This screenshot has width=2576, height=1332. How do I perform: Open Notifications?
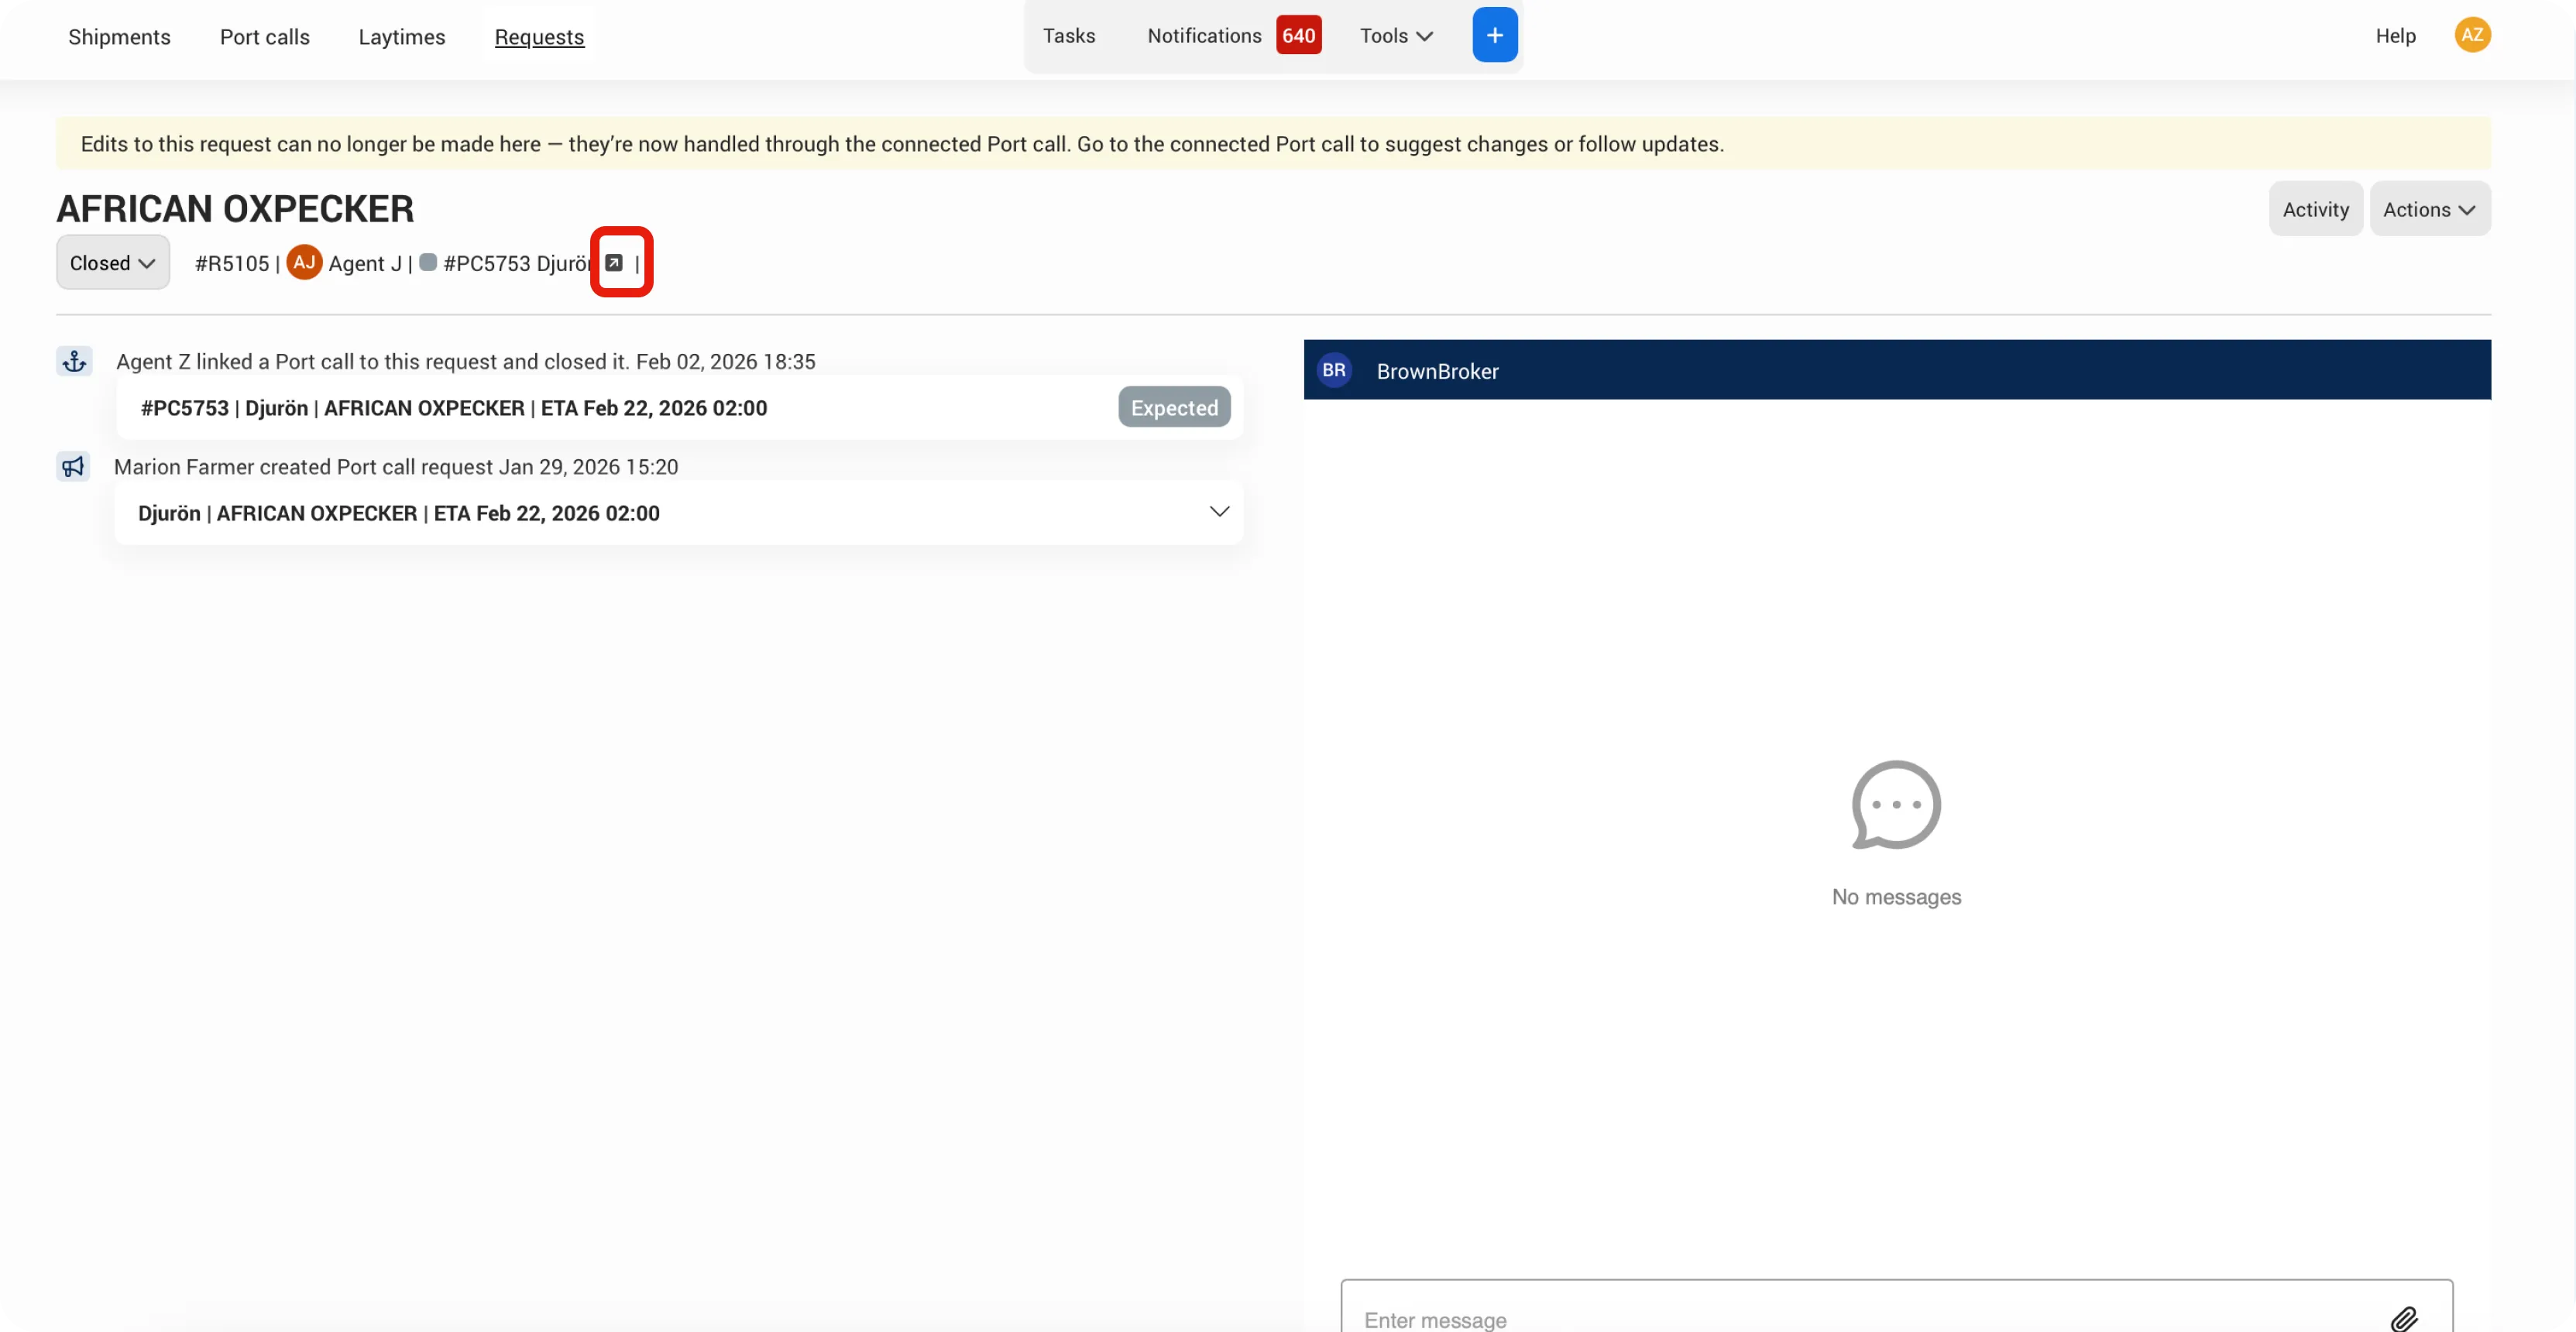tap(1204, 36)
